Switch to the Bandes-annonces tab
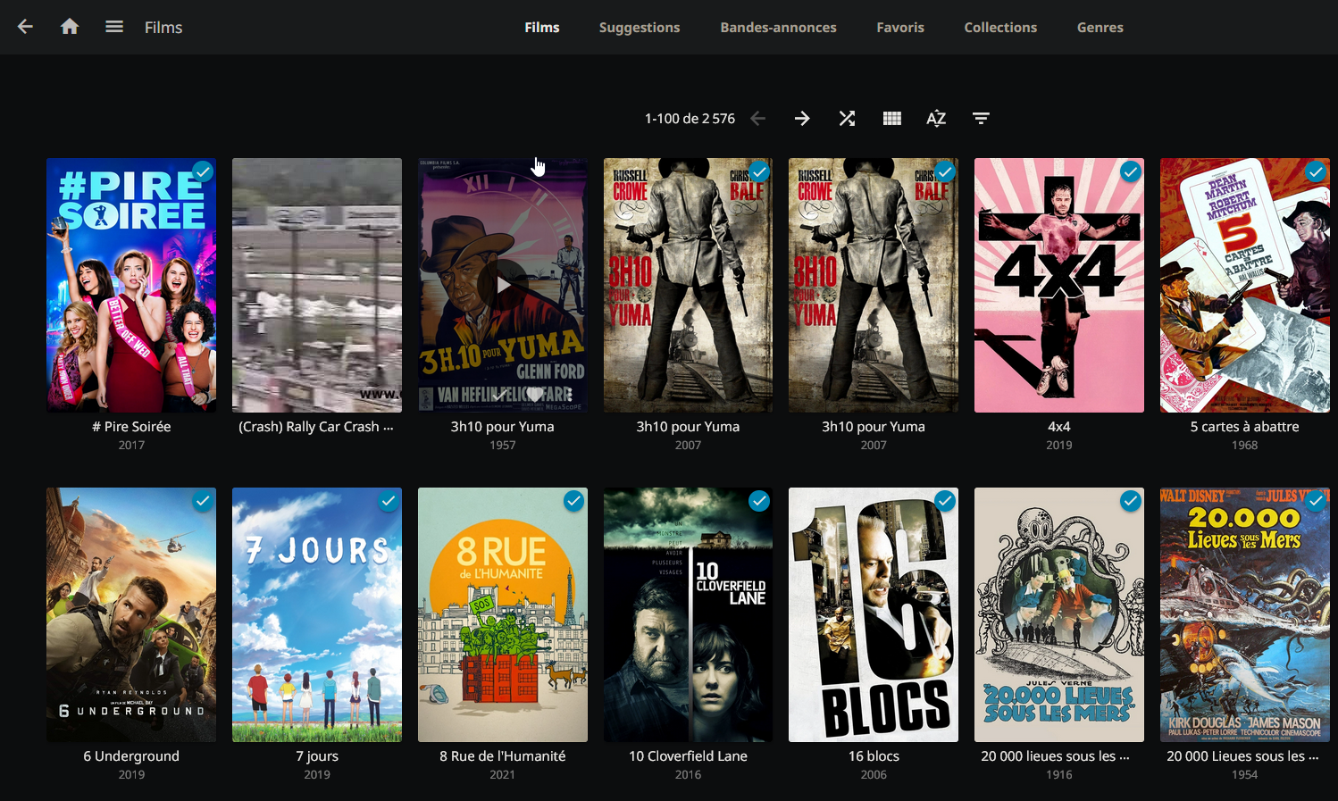This screenshot has height=801, width=1338. (x=778, y=28)
